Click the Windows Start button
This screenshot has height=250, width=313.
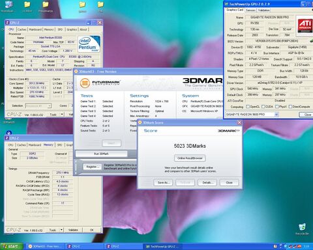click(x=11, y=246)
